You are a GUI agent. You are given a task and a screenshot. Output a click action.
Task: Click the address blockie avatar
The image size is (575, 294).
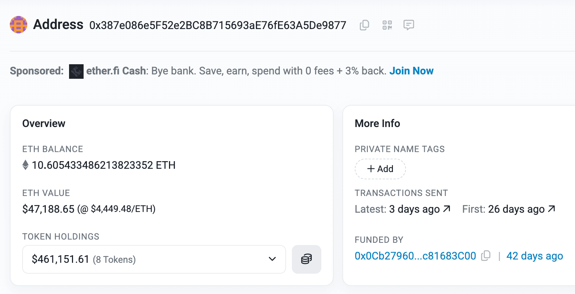[x=19, y=25]
